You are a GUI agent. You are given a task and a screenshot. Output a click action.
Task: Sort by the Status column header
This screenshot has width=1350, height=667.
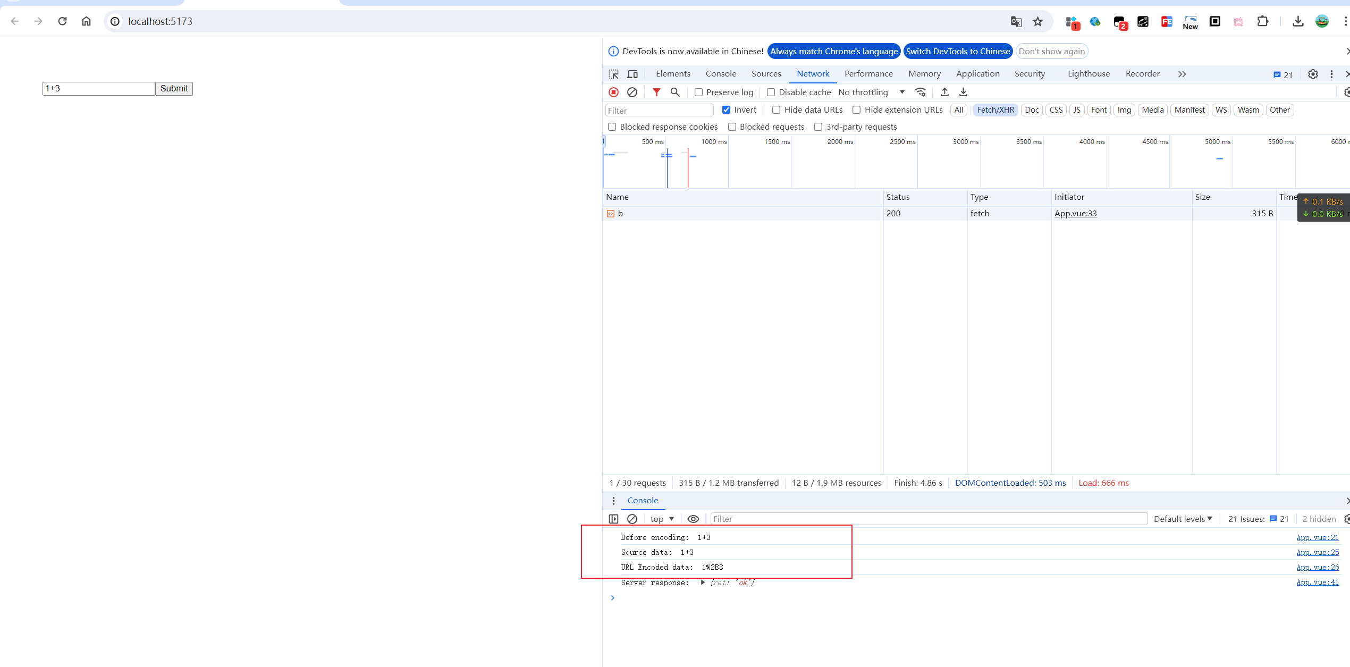925,197
